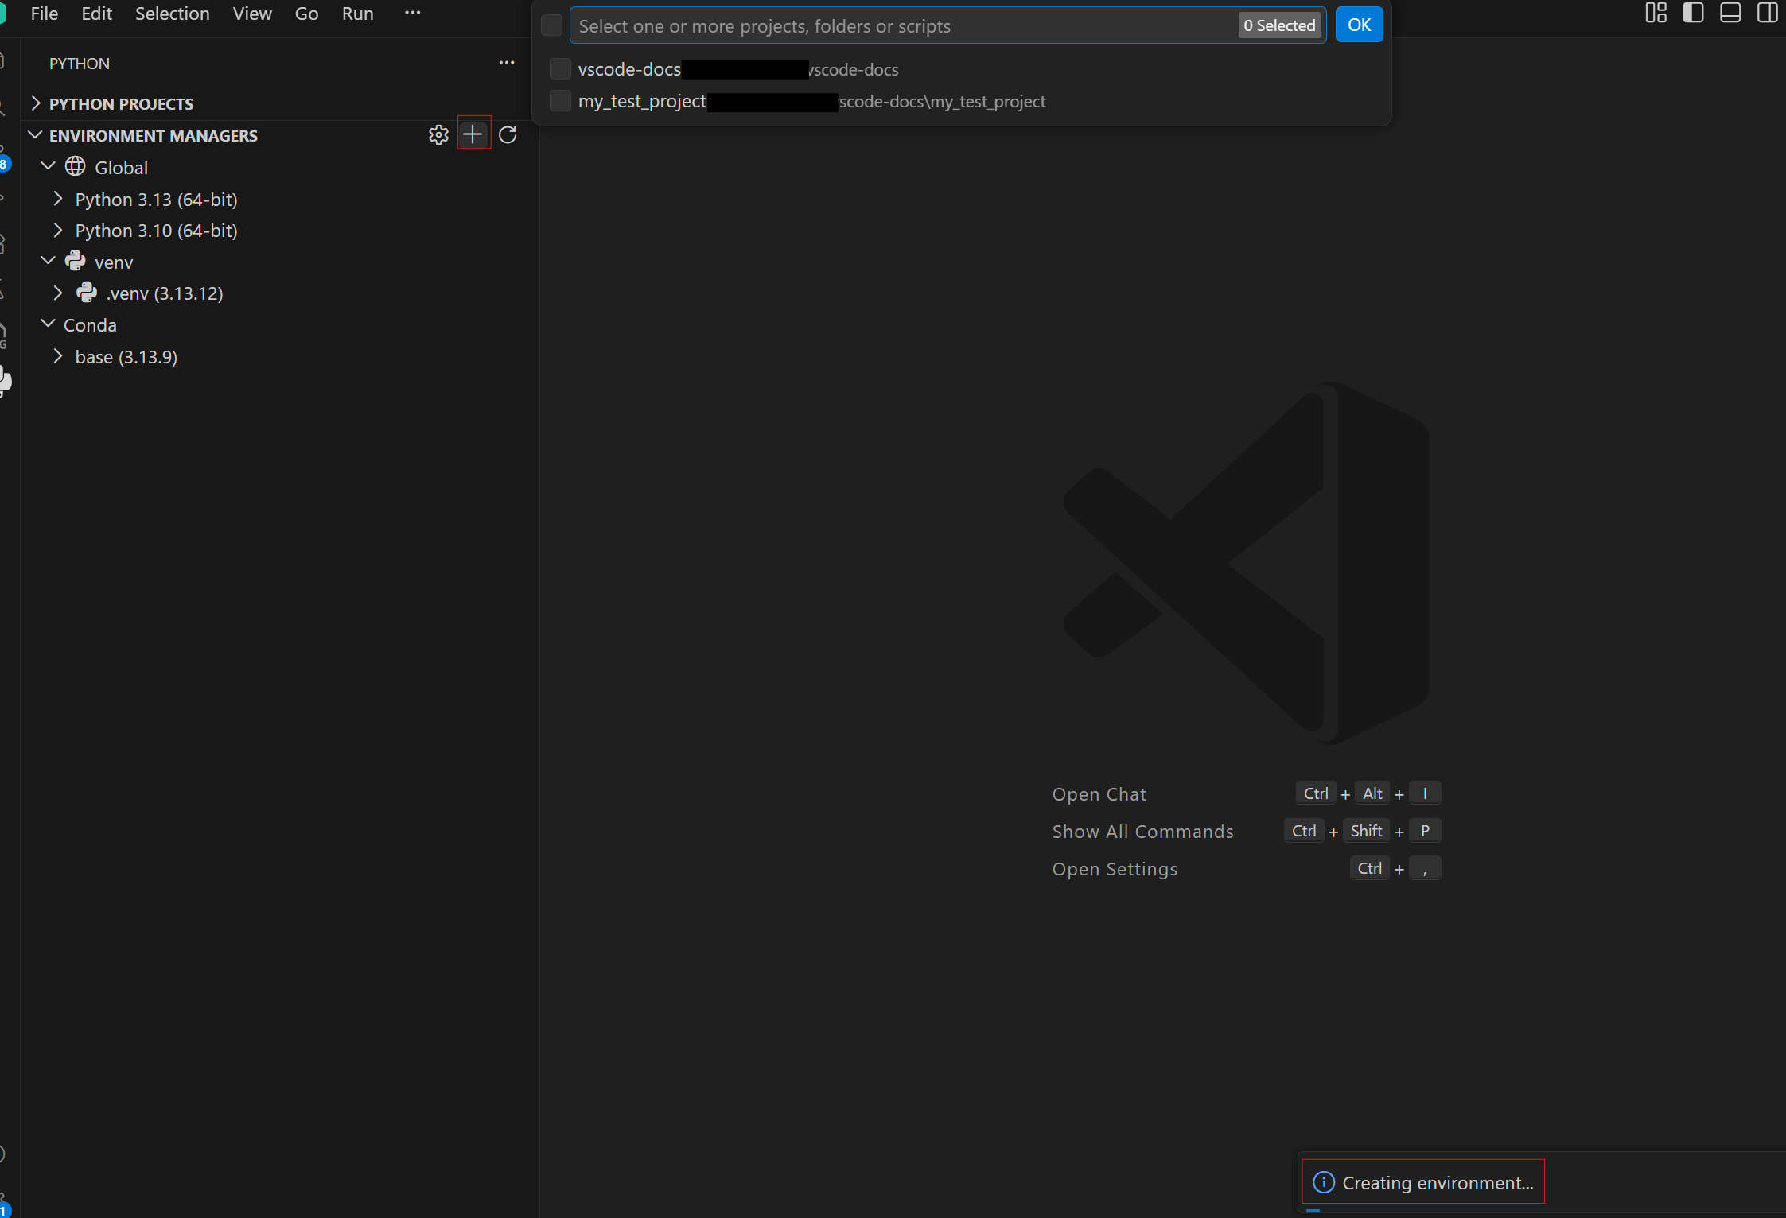Toggle the select-all checkbox in the dialog

point(551,25)
